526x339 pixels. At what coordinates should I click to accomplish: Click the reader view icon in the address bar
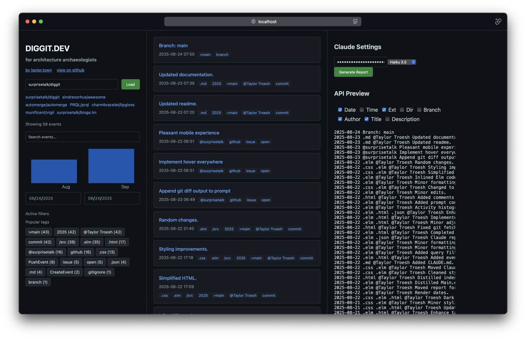(x=355, y=21)
